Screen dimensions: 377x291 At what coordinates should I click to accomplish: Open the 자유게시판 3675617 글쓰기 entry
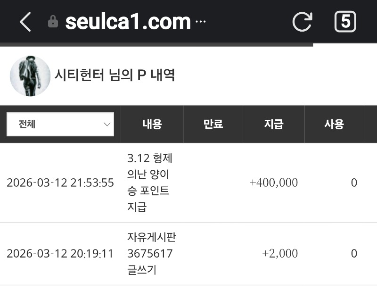(x=151, y=254)
